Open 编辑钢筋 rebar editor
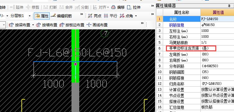 pyautogui.click(x=62, y=16)
